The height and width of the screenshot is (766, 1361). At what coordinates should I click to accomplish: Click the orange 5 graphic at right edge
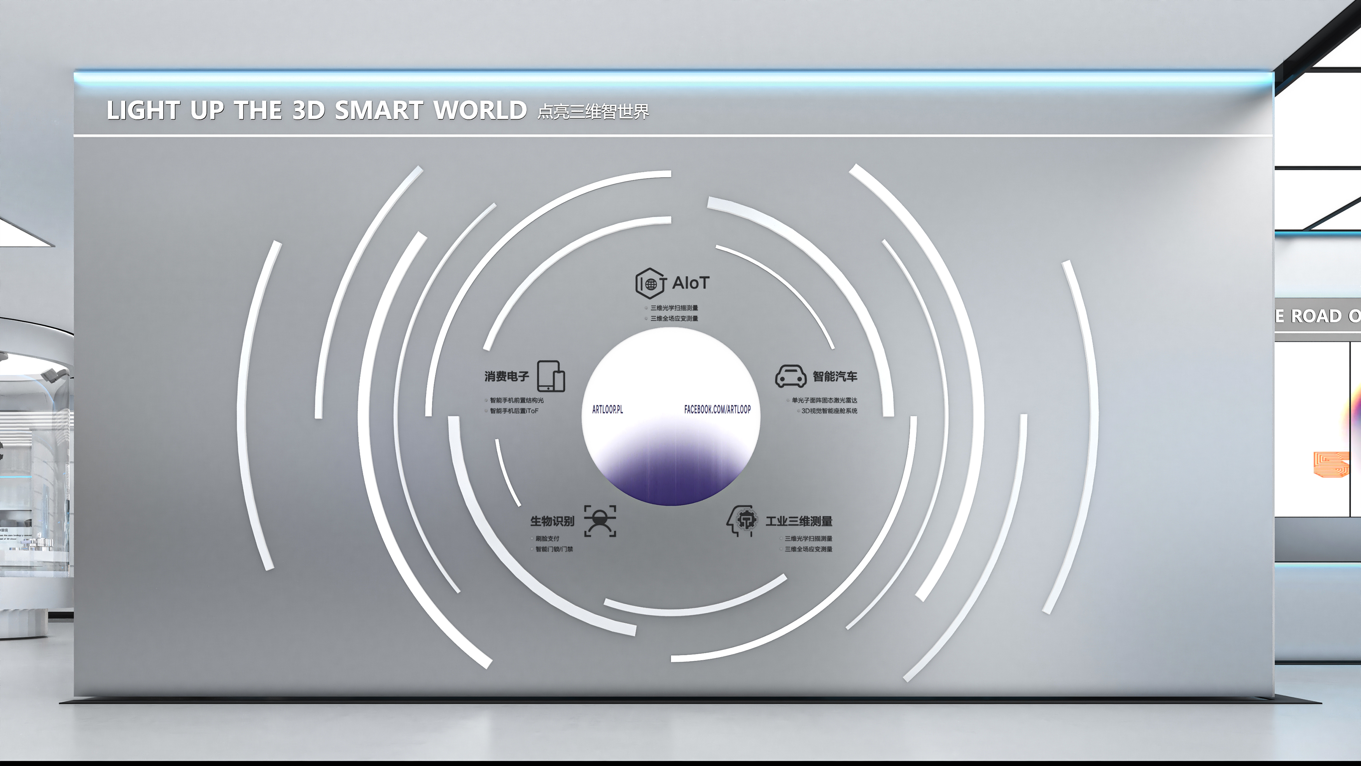1331,464
